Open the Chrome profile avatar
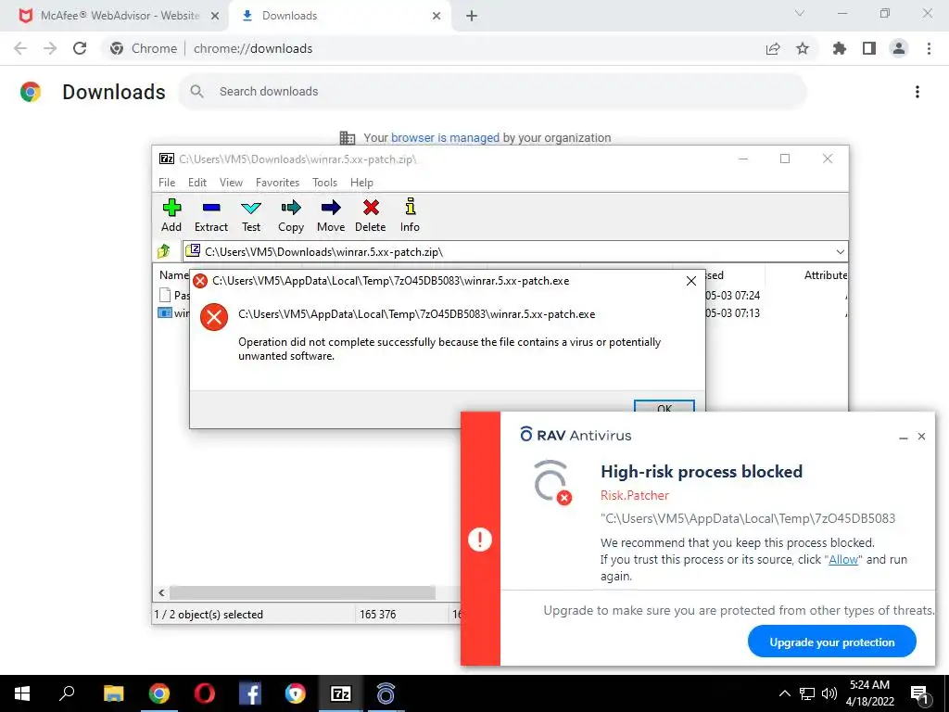949x712 pixels. [899, 48]
